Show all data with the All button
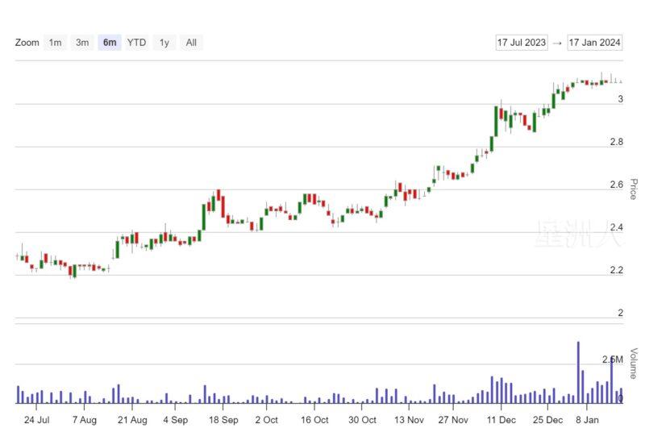Viewport: 645px width, 432px height. (x=191, y=43)
